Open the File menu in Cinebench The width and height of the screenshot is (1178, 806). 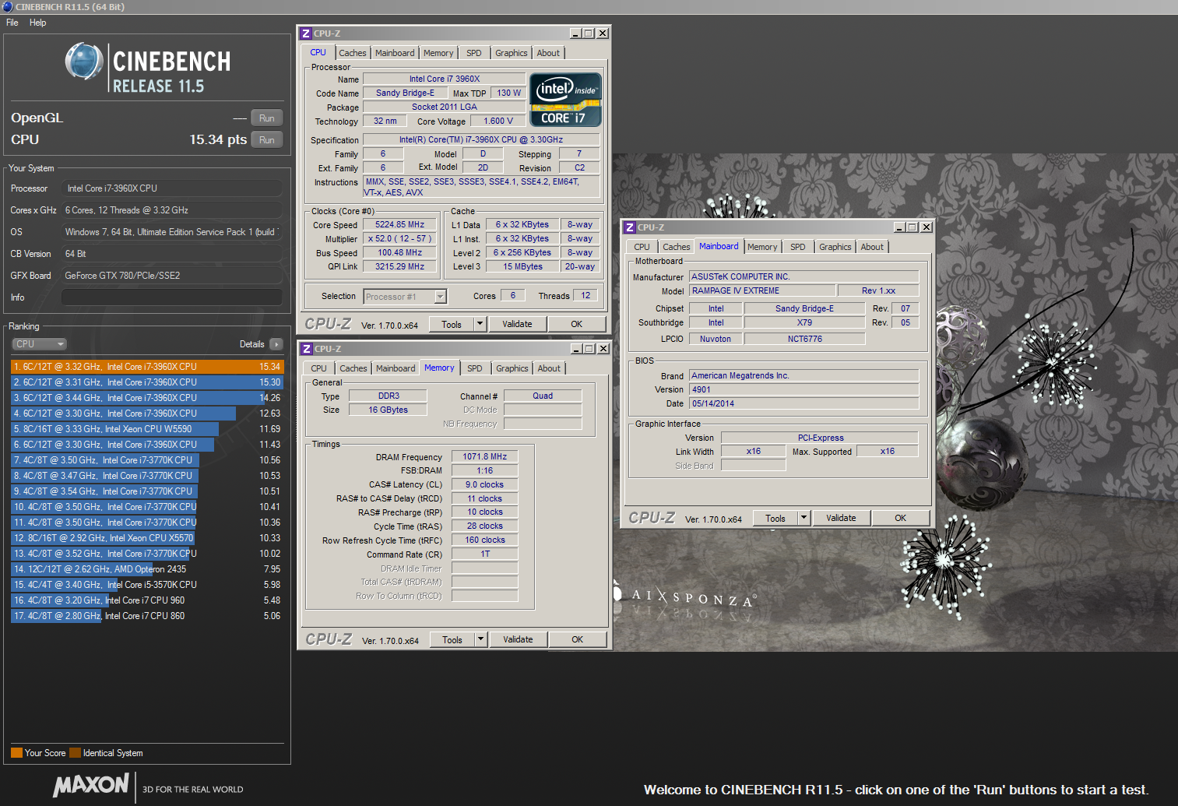tap(12, 23)
